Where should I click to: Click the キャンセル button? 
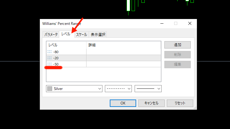tap(151, 103)
